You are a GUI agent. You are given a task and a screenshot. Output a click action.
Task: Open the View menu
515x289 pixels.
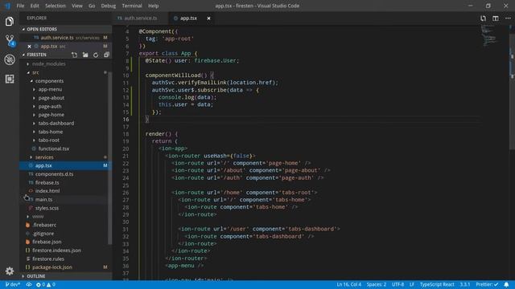click(x=77, y=6)
